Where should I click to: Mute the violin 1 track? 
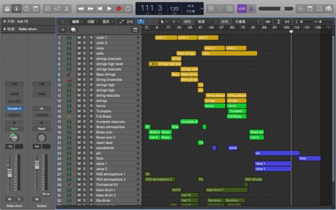[x=79, y=37]
